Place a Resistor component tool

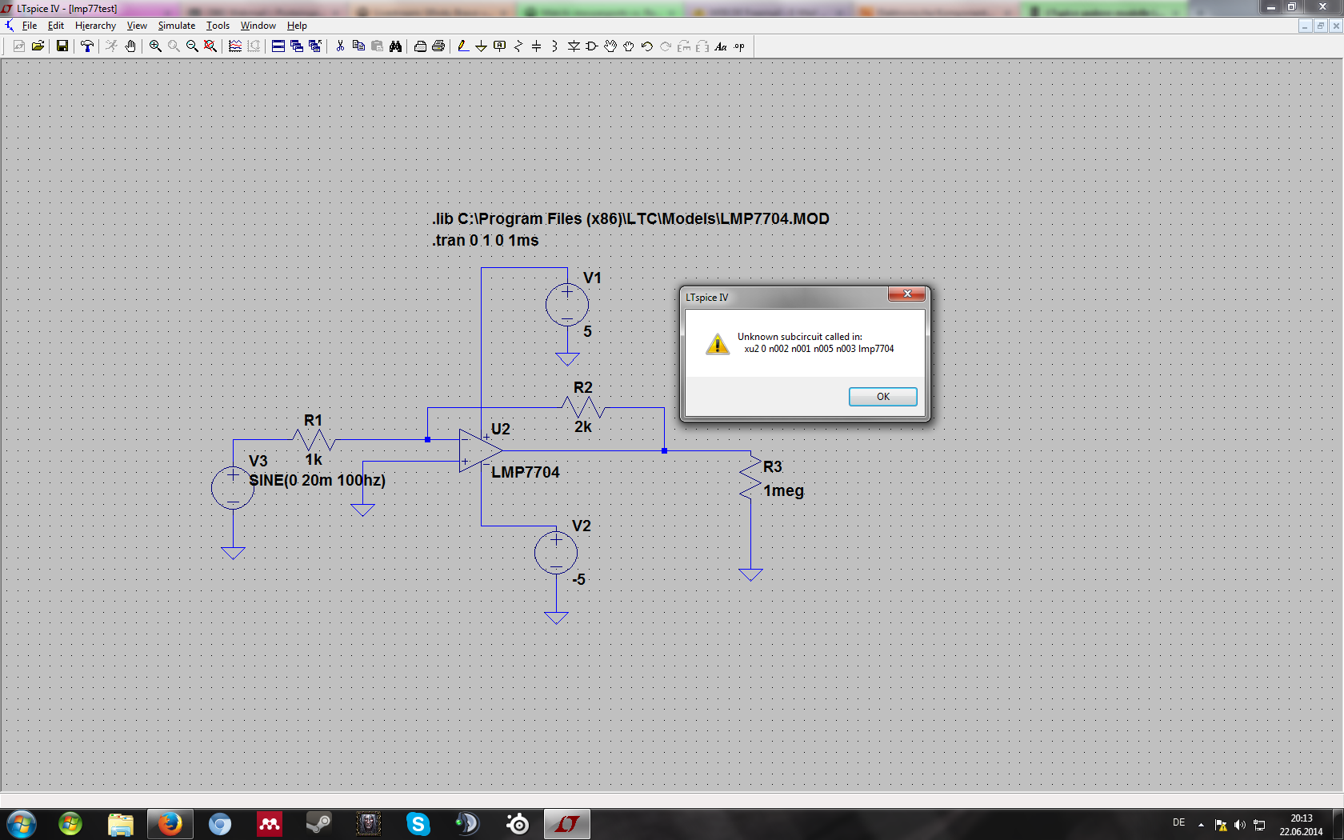[518, 46]
